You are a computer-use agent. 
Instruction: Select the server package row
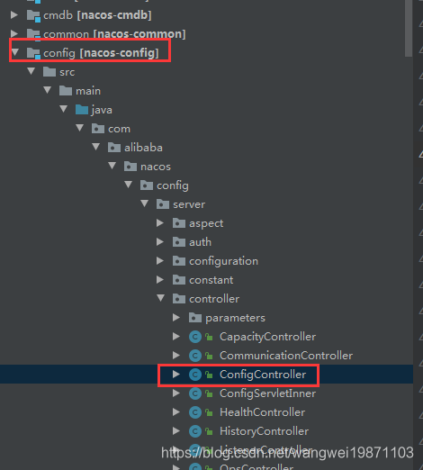coord(206,204)
